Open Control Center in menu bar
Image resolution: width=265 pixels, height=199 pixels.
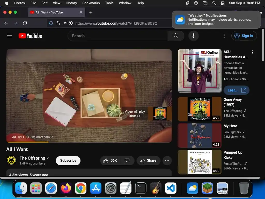pos(223,3)
